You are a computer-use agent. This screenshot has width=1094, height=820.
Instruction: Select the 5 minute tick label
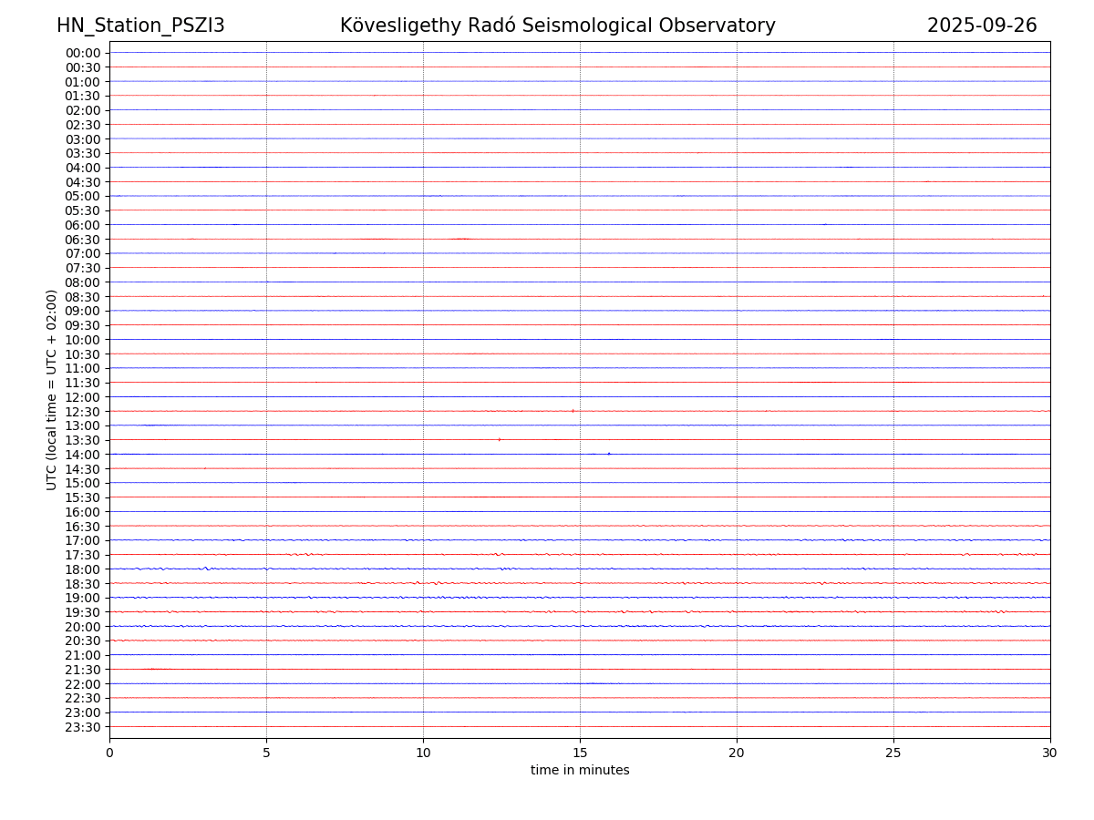pyautogui.click(x=266, y=753)
